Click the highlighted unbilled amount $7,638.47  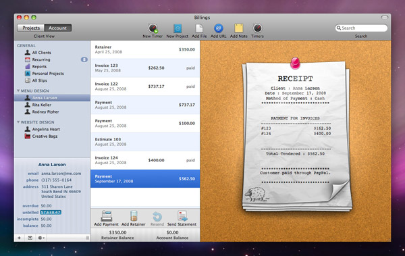coord(51,212)
